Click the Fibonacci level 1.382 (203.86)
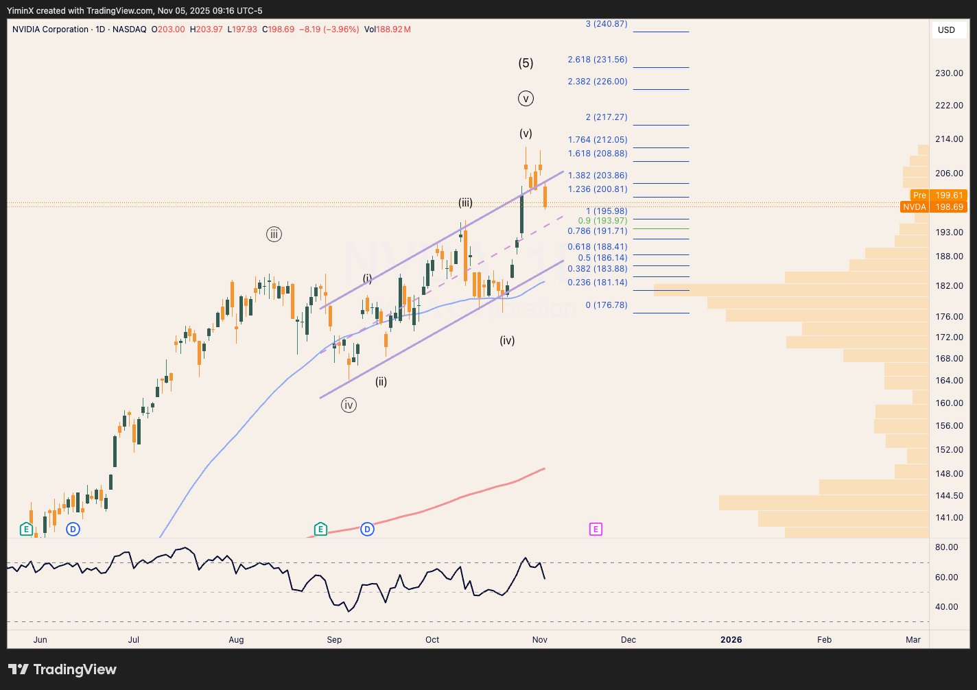The height and width of the screenshot is (690, 977). click(598, 176)
